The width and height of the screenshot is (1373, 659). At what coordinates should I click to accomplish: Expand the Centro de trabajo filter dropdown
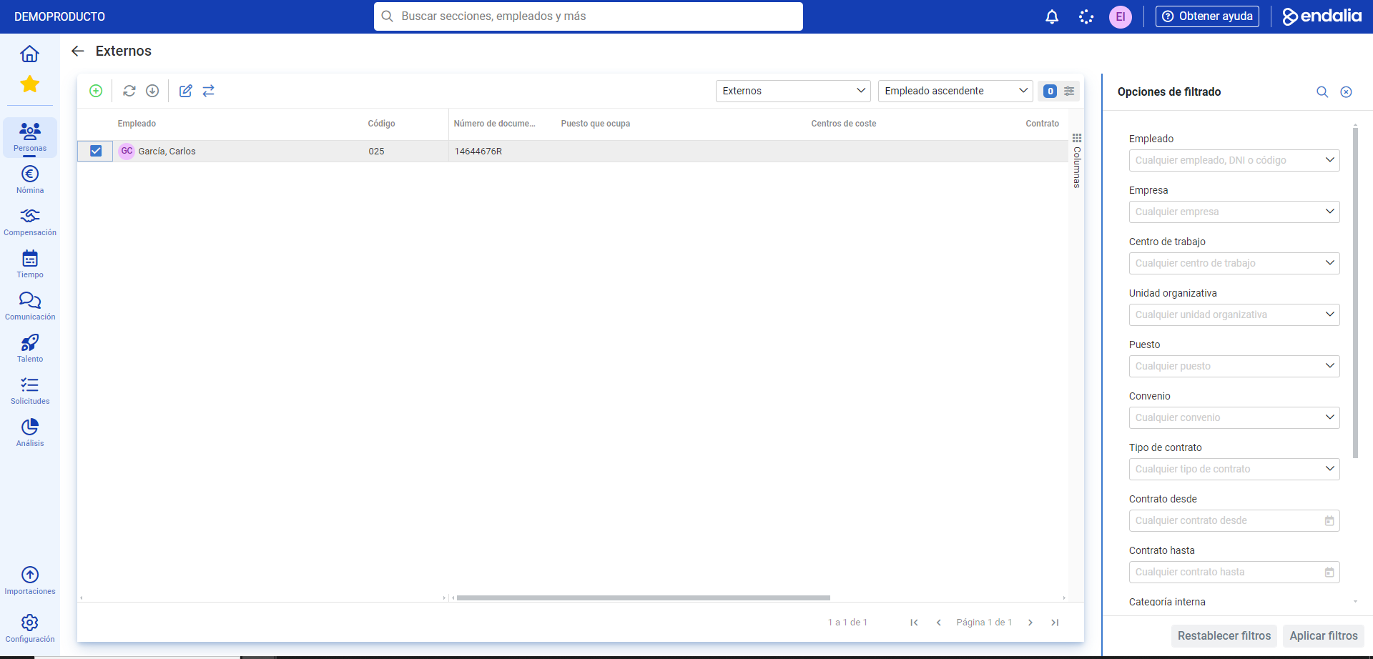(1234, 263)
